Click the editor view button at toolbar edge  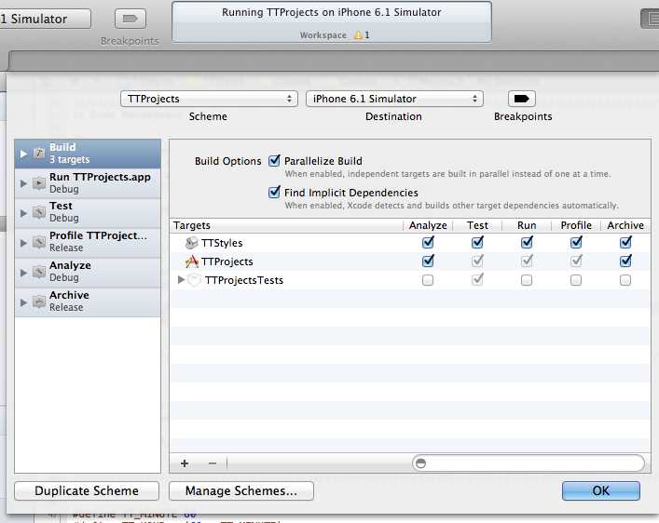pos(651,19)
